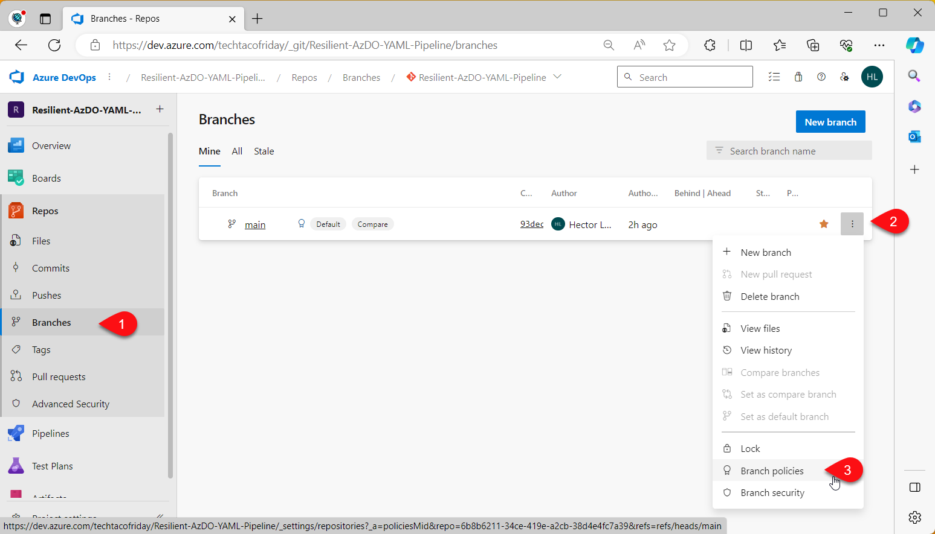Screen dimensions: 935x534
Task: Open Pipelines in the left navigation
Action: tap(83, 433)
